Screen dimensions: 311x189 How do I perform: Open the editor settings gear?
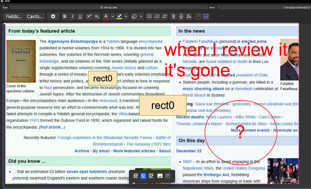(53, 16)
